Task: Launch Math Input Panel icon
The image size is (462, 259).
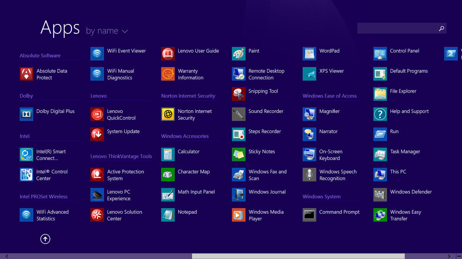Action: coord(168,195)
